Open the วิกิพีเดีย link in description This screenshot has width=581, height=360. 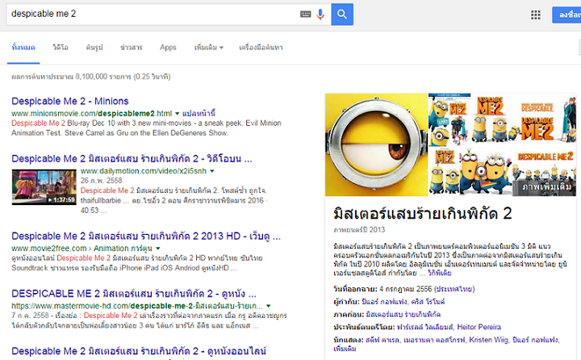[x=440, y=274]
